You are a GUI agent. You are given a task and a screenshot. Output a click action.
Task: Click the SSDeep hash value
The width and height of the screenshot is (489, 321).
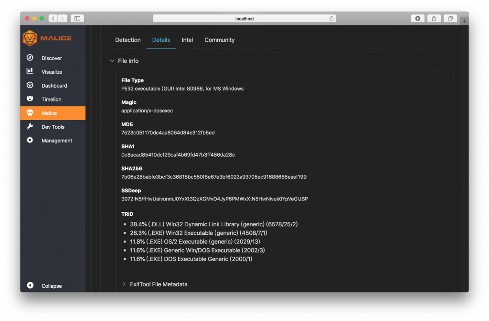214,199
